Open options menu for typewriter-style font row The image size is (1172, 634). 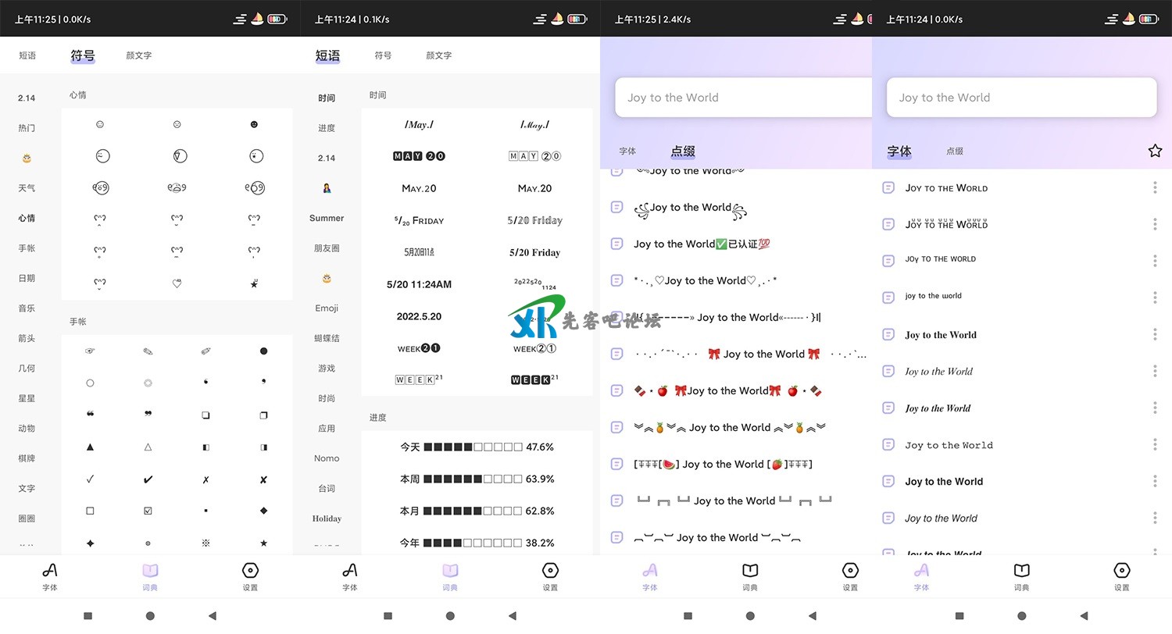[1155, 444]
